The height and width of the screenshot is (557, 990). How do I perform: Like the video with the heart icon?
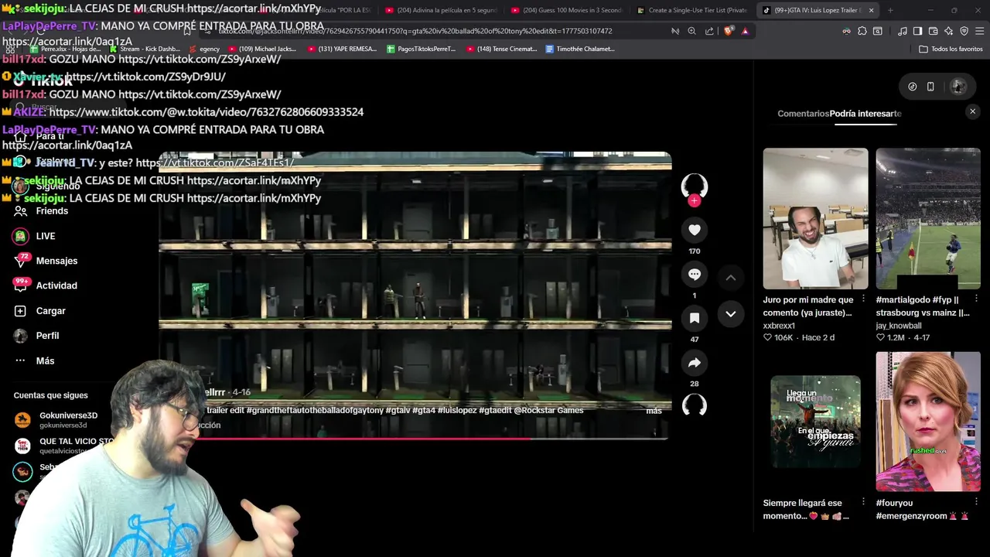pyautogui.click(x=695, y=230)
